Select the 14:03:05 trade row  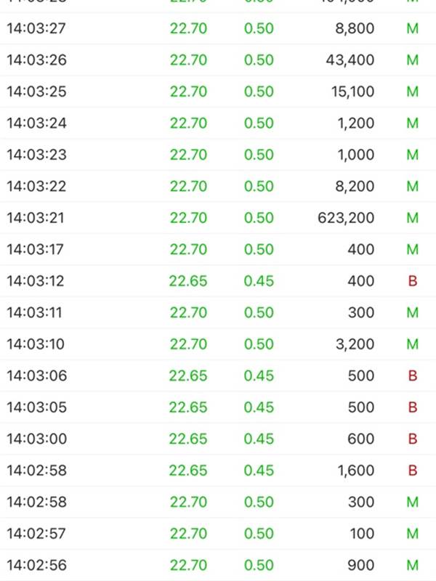tap(218, 407)
